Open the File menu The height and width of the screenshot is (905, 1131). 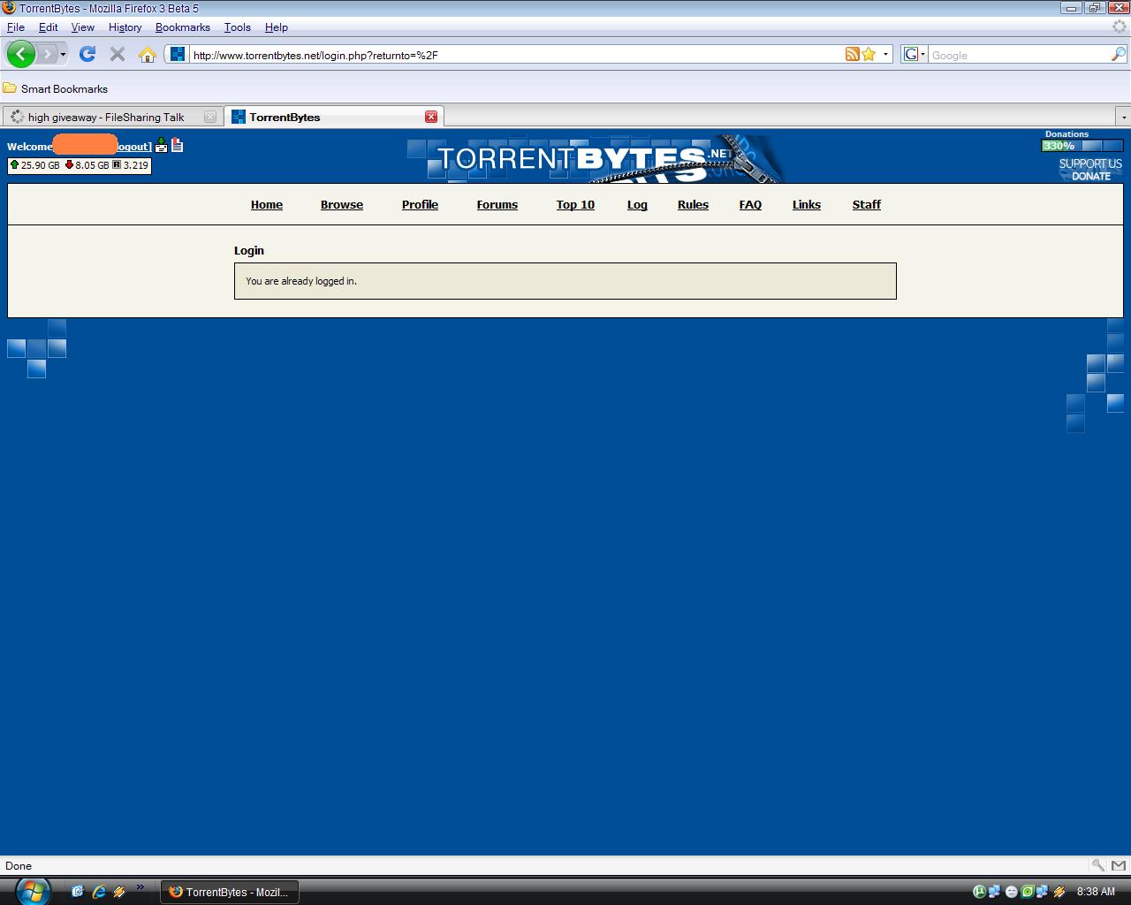pyautogui.click(x=16, y=27)
